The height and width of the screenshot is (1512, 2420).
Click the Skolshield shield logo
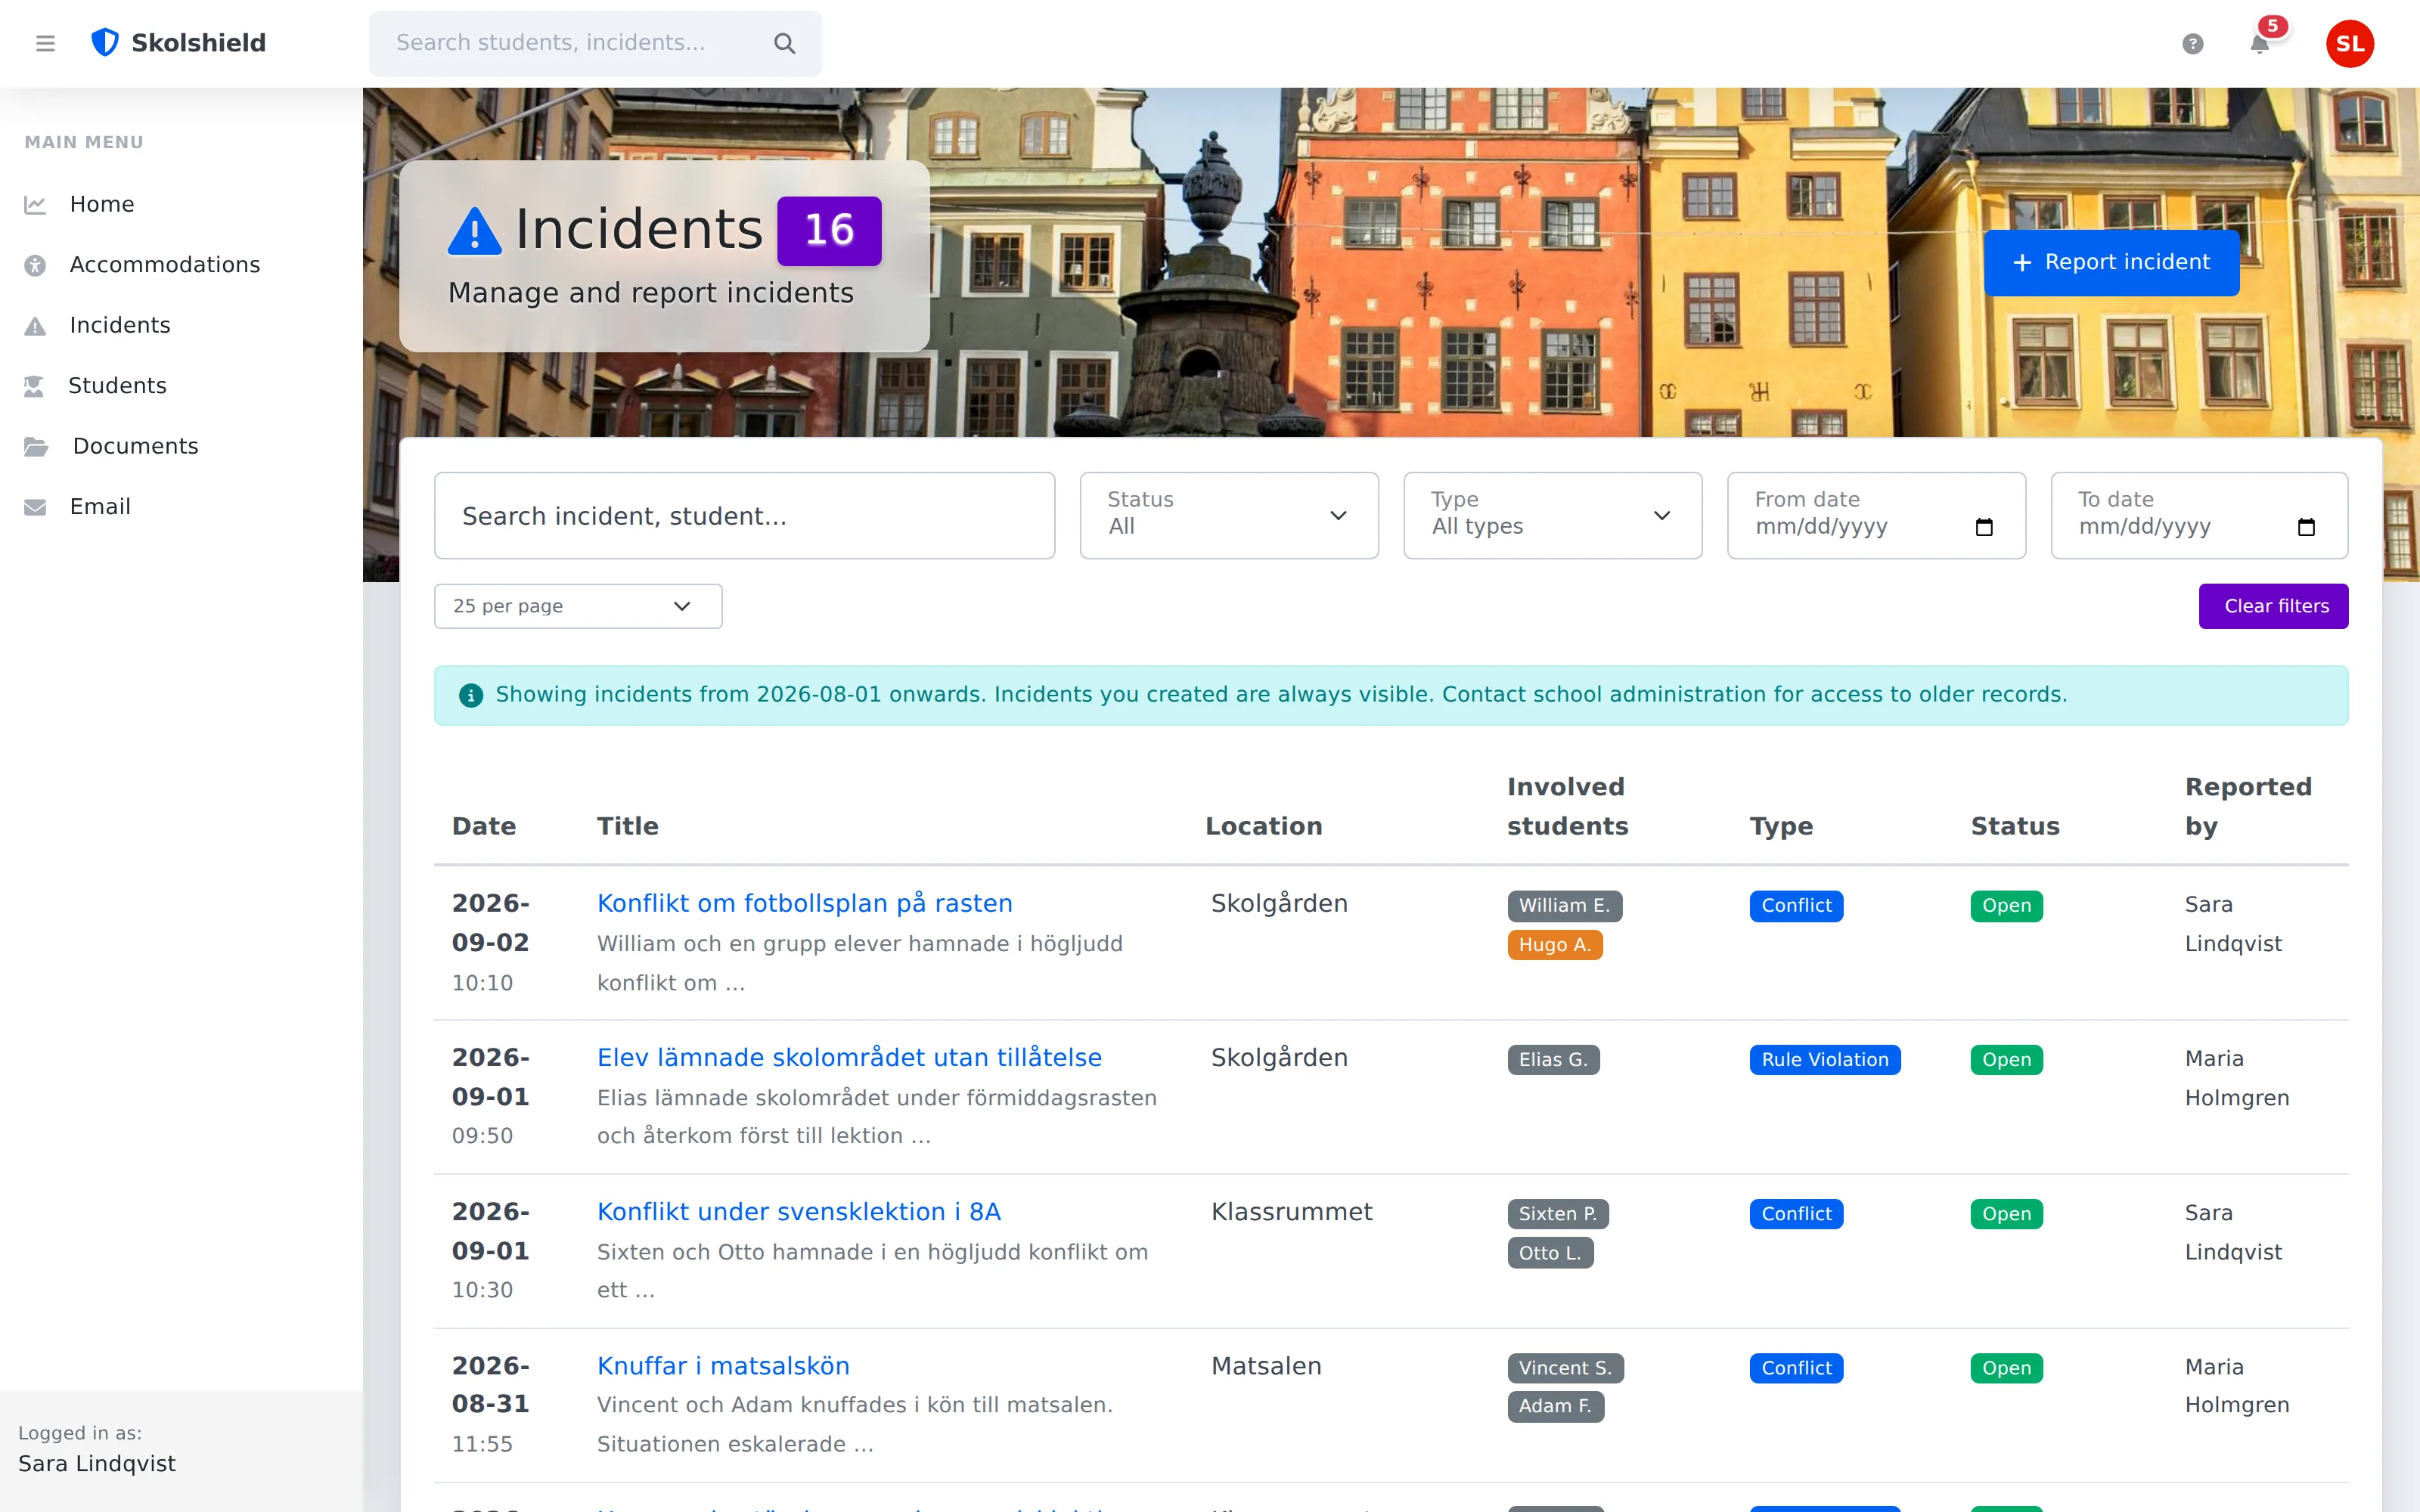[105, 43]
